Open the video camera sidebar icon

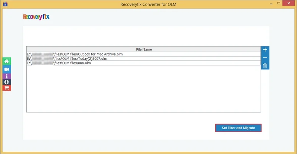pyautogui.click(x=7, y=69)
